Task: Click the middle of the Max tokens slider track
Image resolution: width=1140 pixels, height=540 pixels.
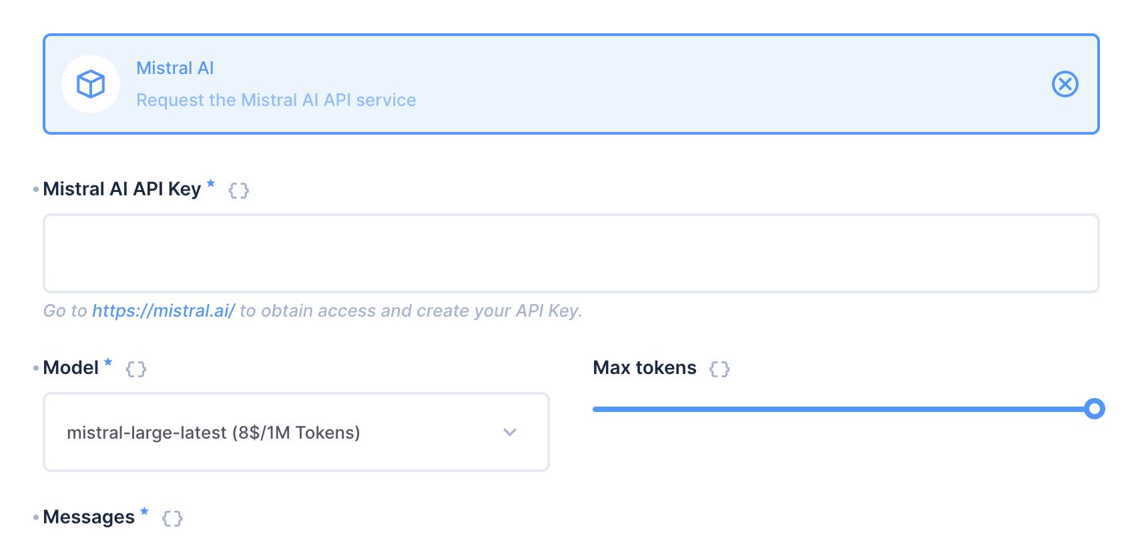Action: 844,409
